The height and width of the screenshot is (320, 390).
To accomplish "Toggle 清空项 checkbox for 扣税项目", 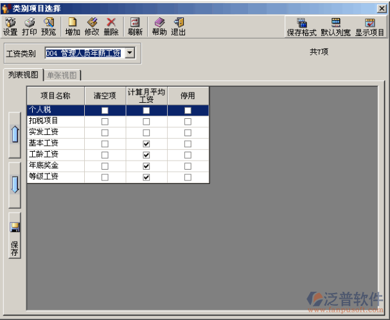I will click(x=105, y=121).
